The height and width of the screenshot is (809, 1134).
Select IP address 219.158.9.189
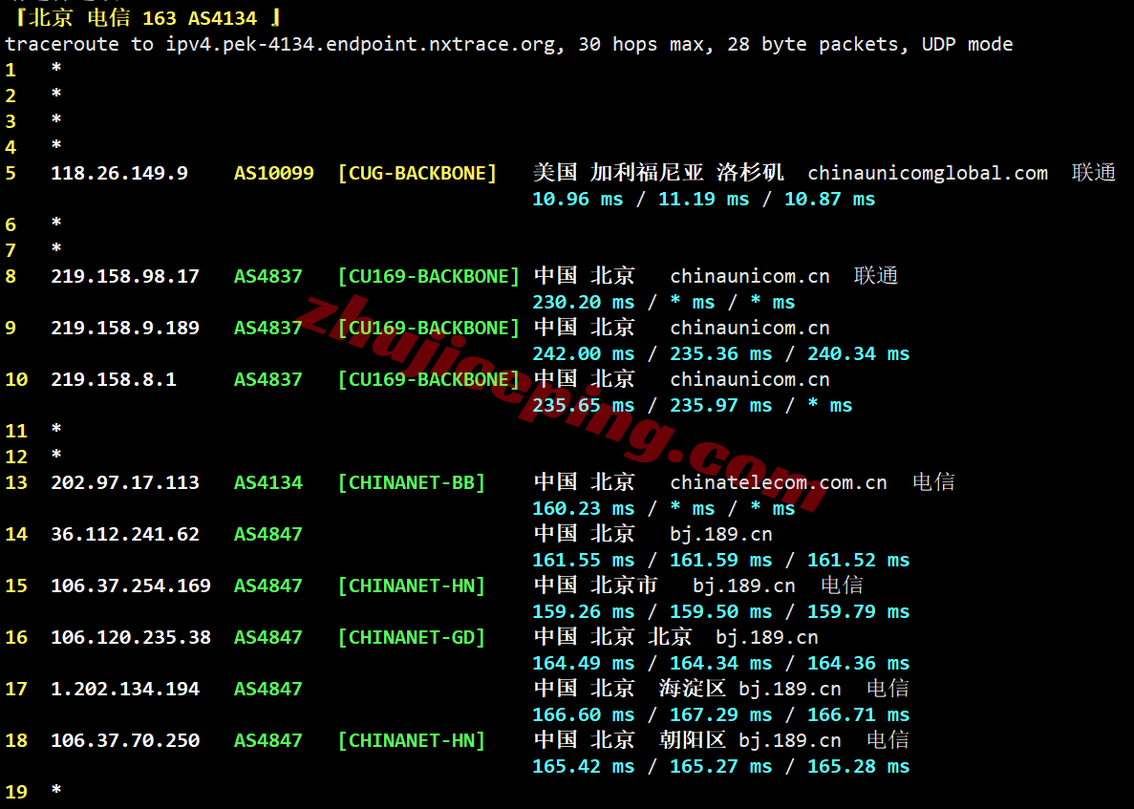pyautogui.click(x=125, y=329)
